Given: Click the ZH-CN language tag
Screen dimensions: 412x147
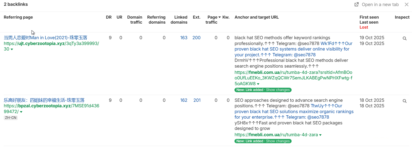Looking at the screenshot, I should click(11, 118).
